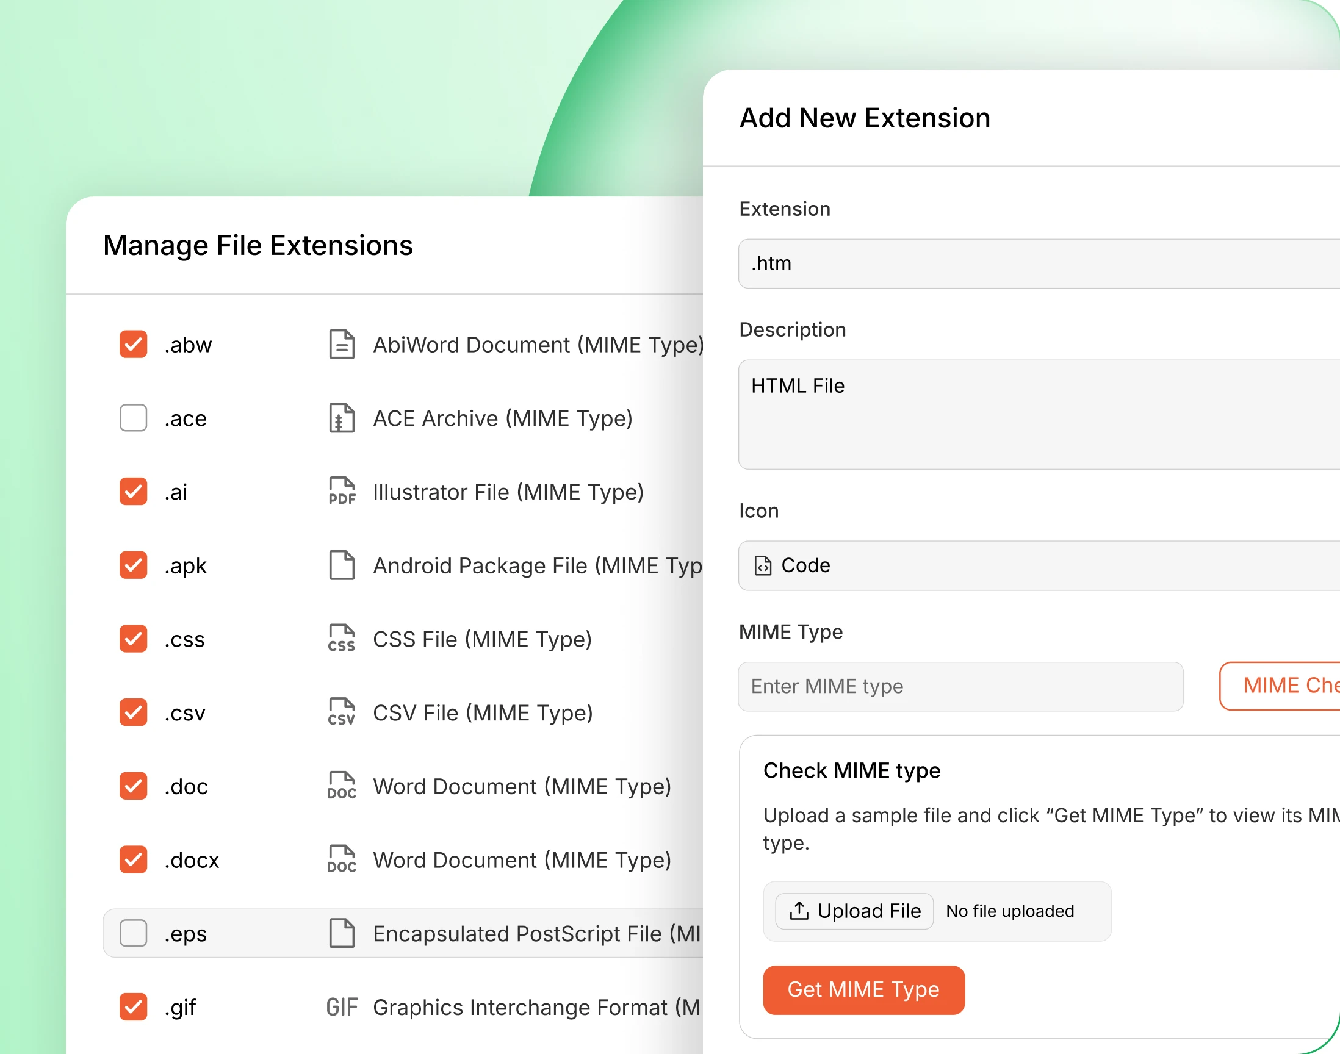Click the Encapsulated PostScript file icon
This screenshot has height=1054, width=1340.
[x=341, y=933]
